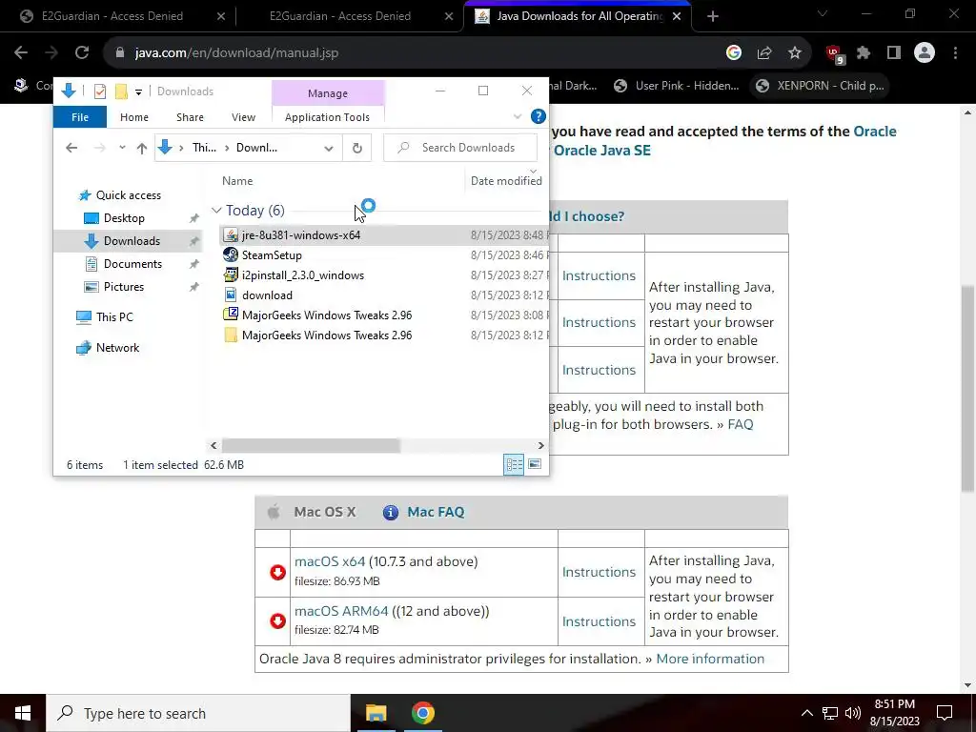Open column chooser arrow above Date modified
Viewport: 976px width, 732px height.
(534, 171)
